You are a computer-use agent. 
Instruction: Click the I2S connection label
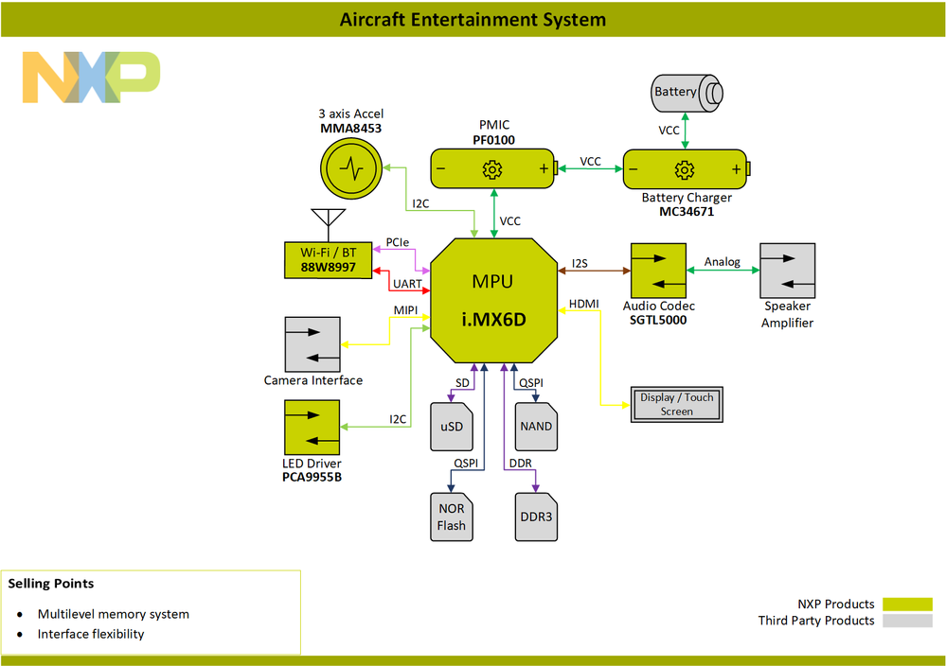point(580,263)
